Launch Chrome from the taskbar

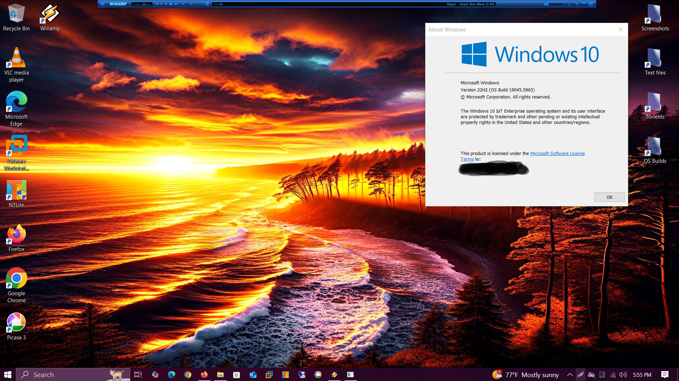click(188, 375)
